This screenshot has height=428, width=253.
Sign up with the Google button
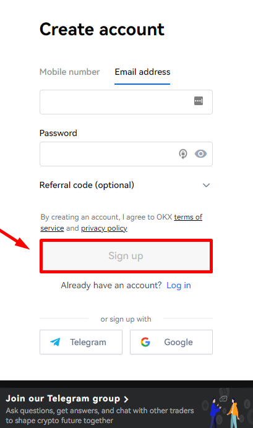pos(171,342)
